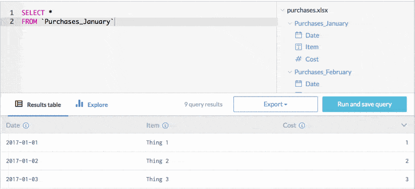Collapse the Purchases_January table node
Viewport: 415px width, 189px height.
(x=290, y=23)
